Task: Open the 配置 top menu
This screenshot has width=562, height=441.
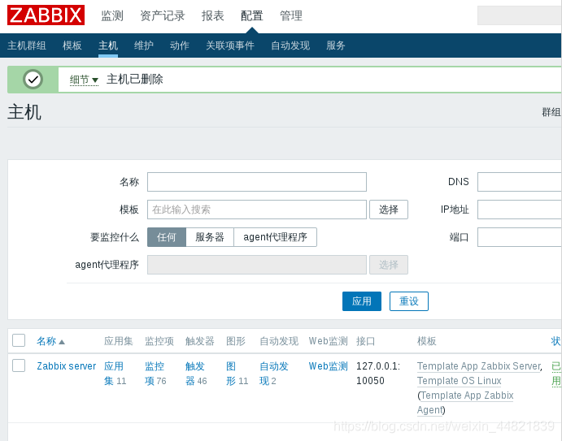Action: pyautogui.click(x=252, y=15)
